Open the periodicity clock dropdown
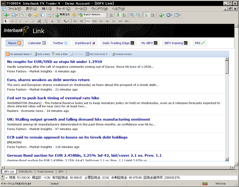 [169, 15]
